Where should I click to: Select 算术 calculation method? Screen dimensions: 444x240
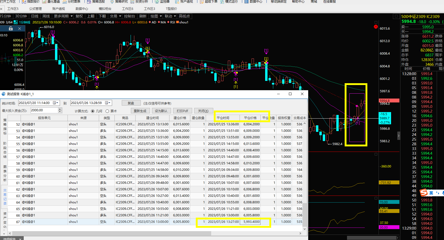107,111
